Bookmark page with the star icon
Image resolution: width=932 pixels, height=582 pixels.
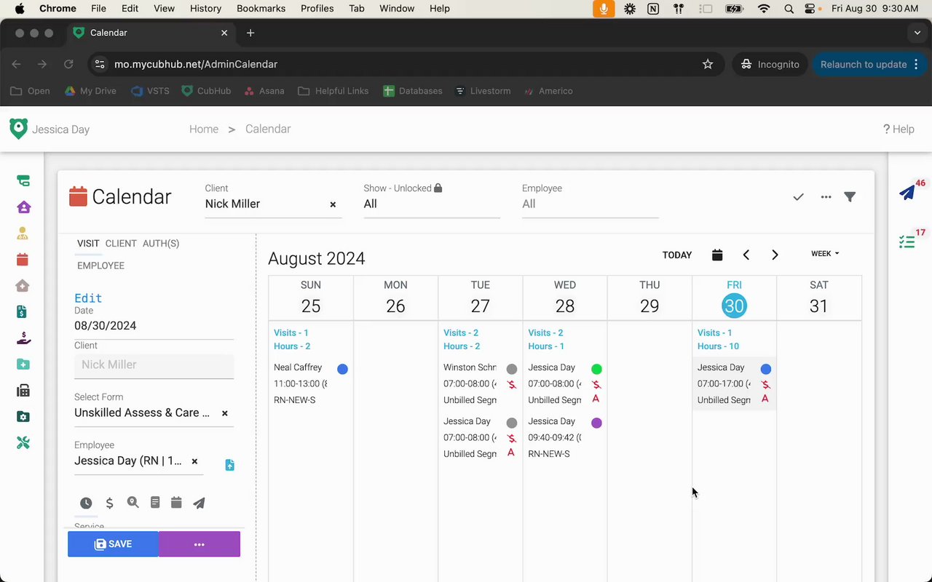tap(708, 64)
